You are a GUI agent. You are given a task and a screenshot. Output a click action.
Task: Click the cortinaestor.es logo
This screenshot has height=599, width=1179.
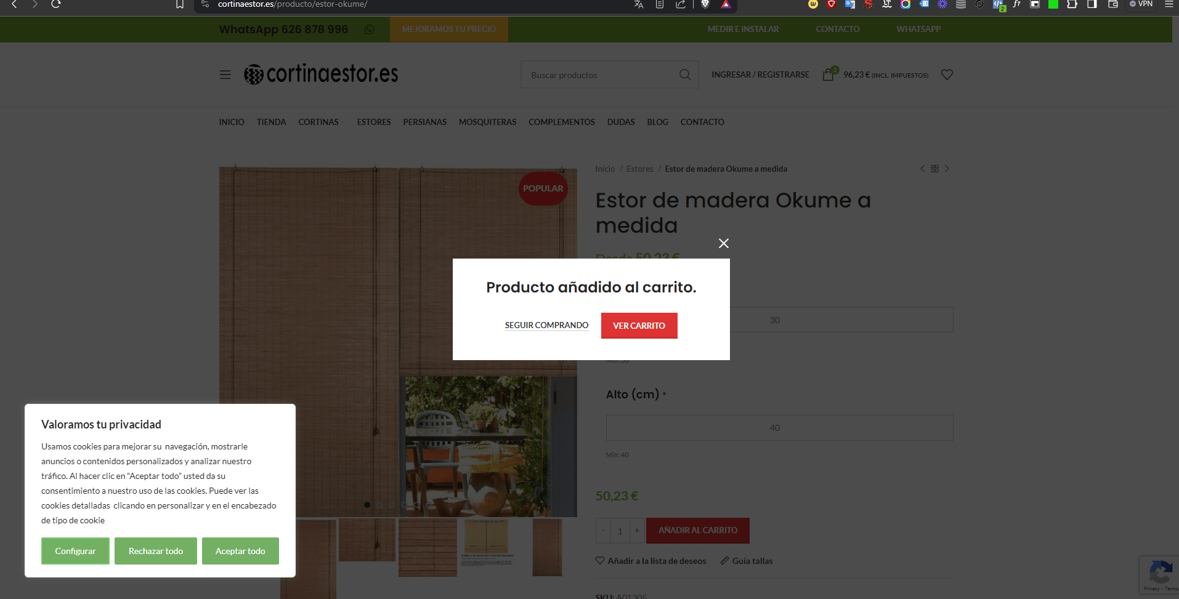coord(321,74)
